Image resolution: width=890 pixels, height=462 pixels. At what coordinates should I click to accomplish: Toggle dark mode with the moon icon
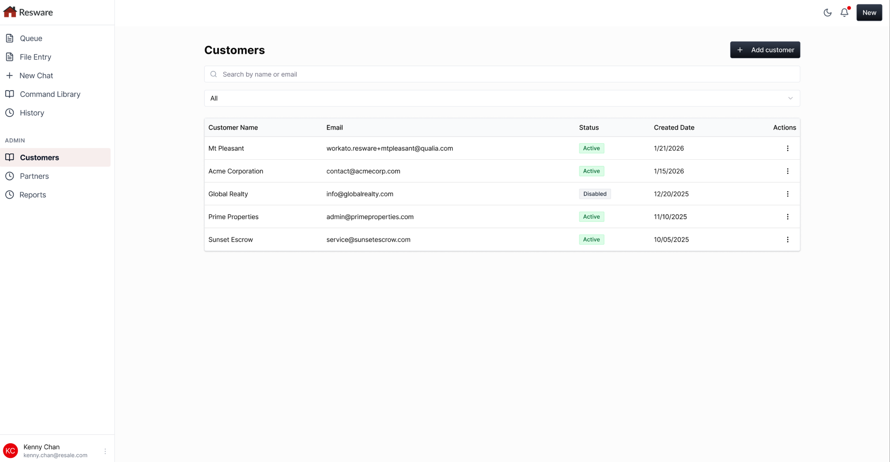pyautogui.click(x=827, y=12)
